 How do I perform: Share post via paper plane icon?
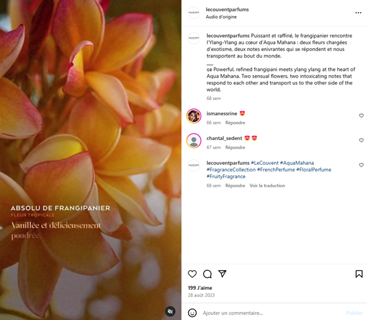[223, 274]
